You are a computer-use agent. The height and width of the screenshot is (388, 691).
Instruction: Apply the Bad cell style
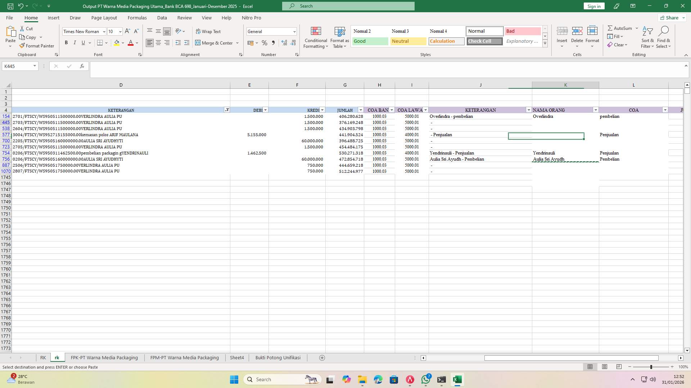point(523,31)
